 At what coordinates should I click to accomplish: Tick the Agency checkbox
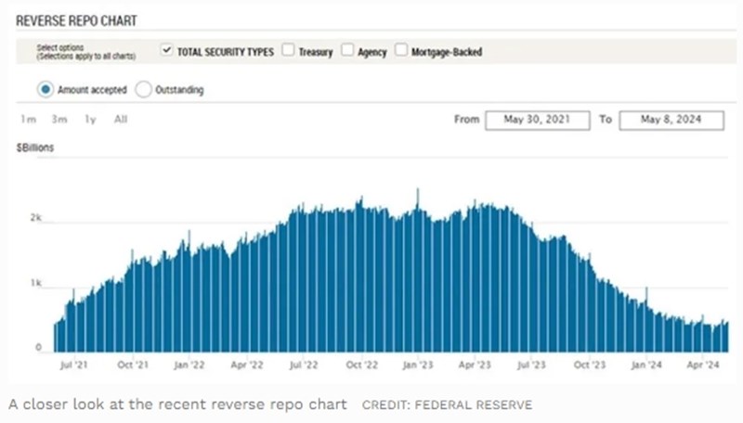(x=347, y=52)
